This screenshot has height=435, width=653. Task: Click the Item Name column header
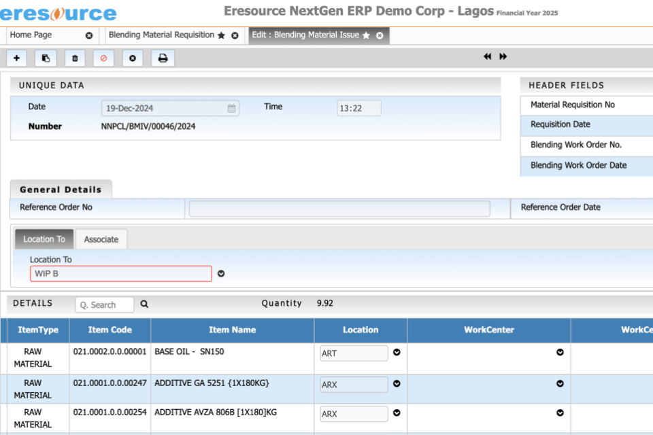[x=233, y=330]
